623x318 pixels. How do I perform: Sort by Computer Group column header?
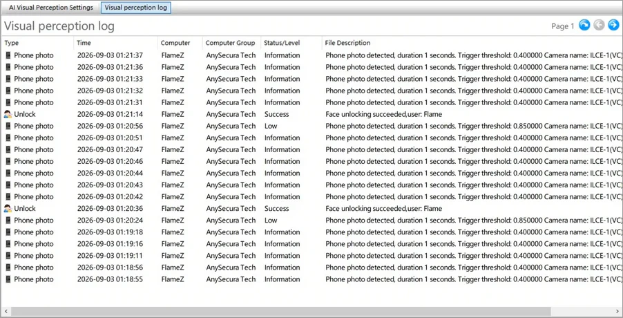pyautogui.click(x=231, y=43)
